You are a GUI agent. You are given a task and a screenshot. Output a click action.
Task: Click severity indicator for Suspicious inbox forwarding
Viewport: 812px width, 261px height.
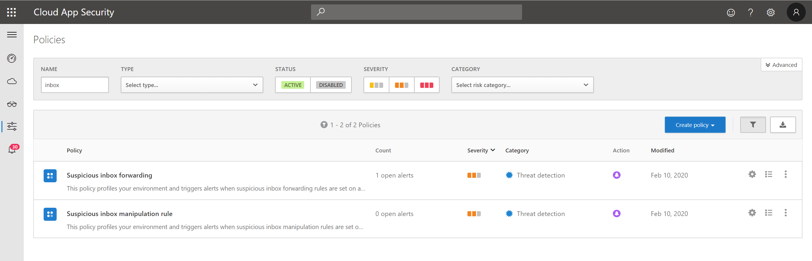coord(474,175)
